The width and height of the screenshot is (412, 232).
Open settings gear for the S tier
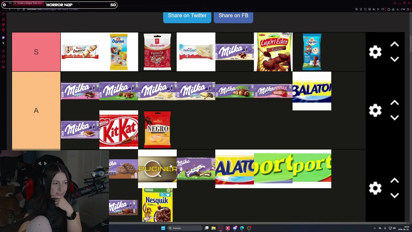pos(375,52)
